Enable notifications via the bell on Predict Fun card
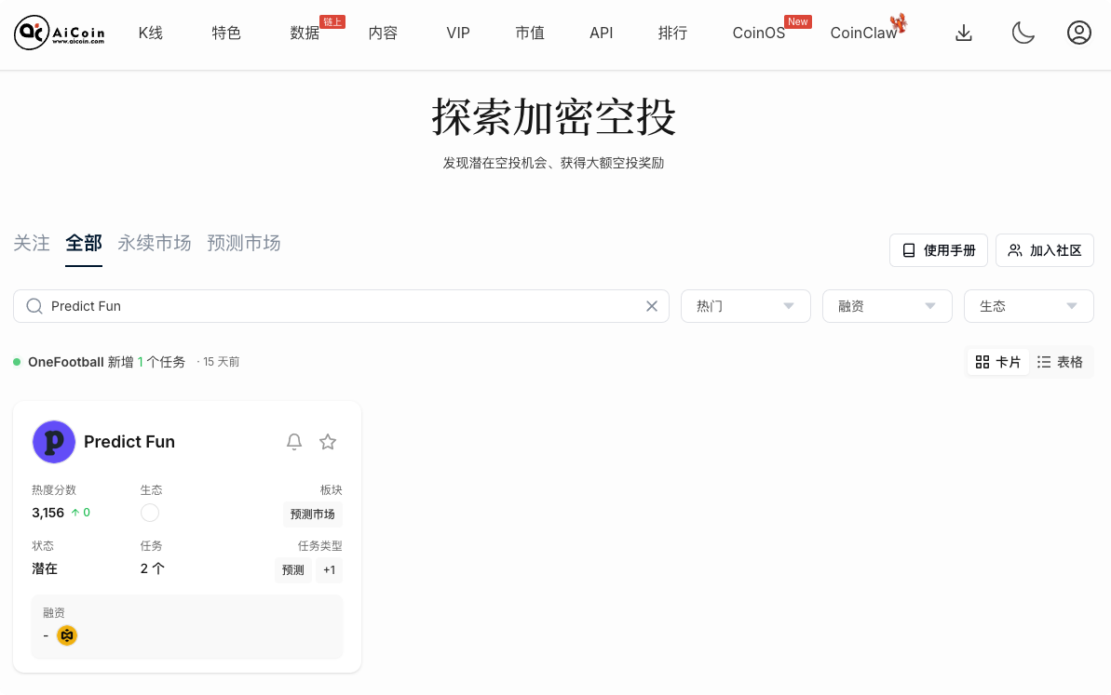 pyautogui.click(x=294, y=442)
